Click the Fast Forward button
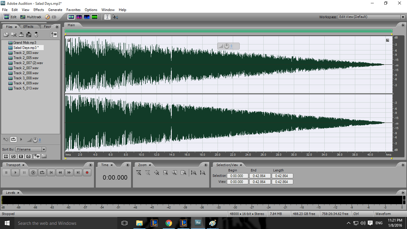This screenshot has width=407, height=229. point(69,172)
